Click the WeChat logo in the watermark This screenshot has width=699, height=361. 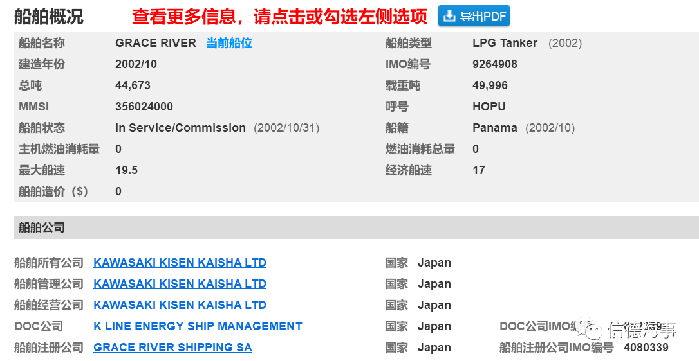(588, 329)
